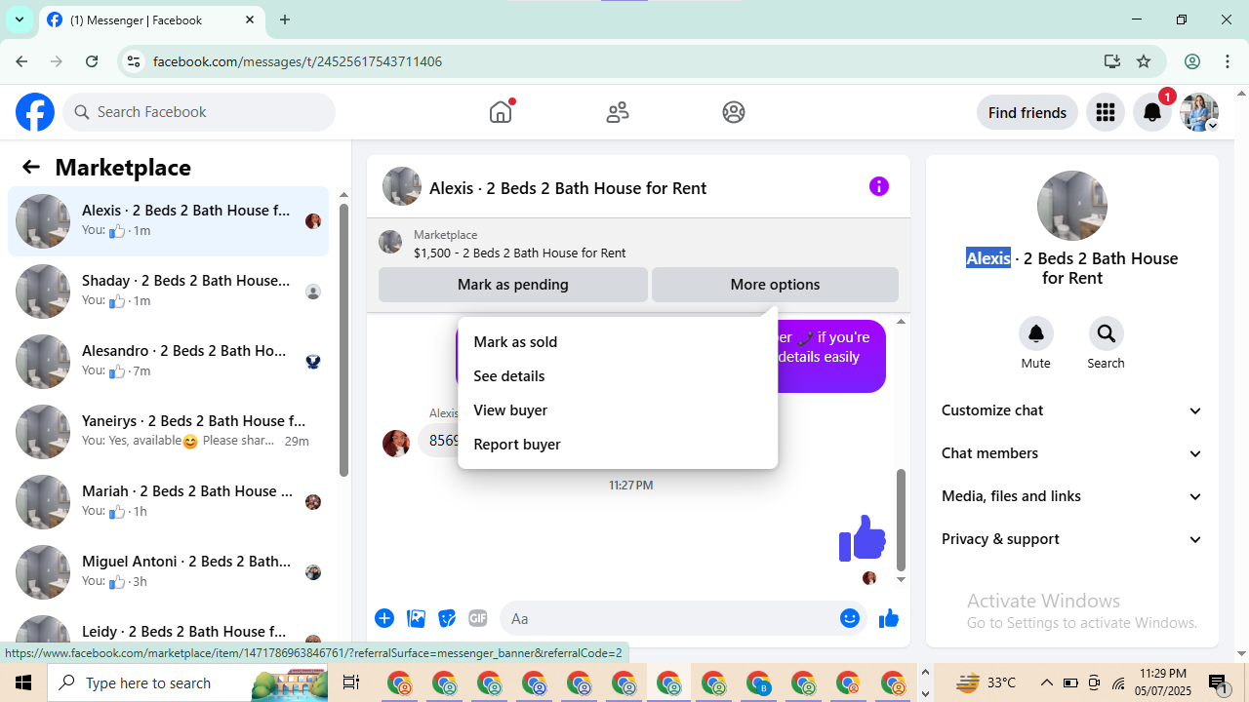
Task: Expand Customize chat section
Action: click(1072, 410)
